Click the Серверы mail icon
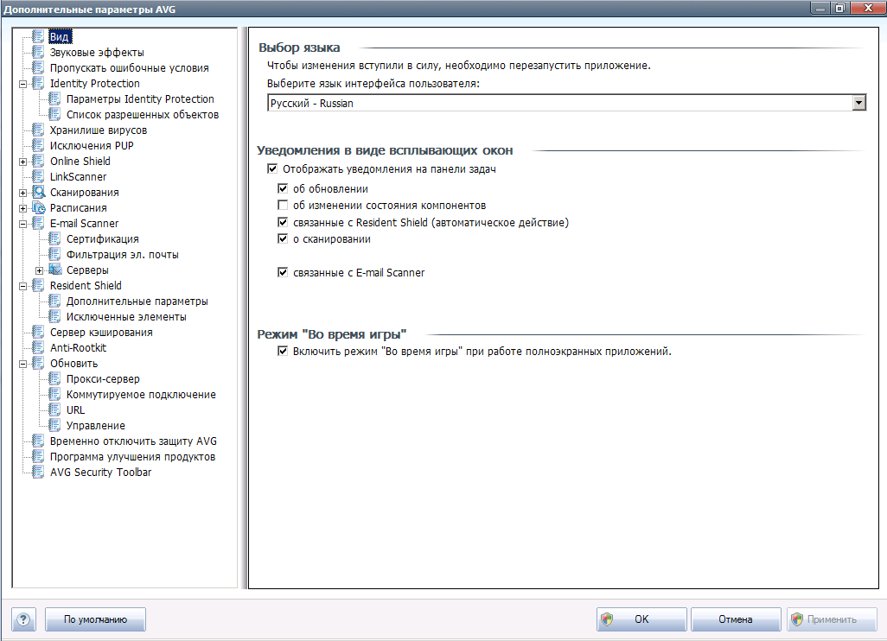 tap(54, 270)
